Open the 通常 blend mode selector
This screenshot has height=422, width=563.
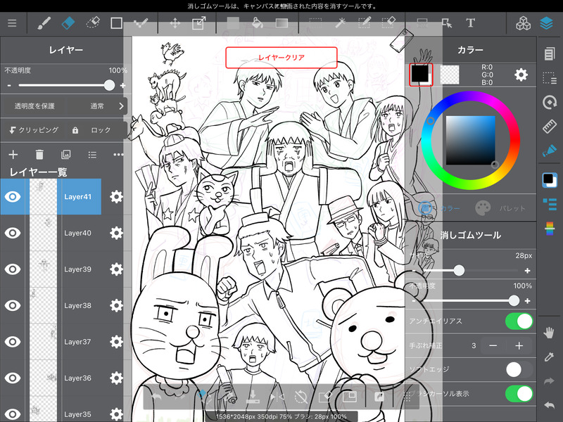[97, 106]
